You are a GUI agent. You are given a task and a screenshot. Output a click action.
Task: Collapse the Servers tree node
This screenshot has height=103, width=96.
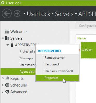3,38
